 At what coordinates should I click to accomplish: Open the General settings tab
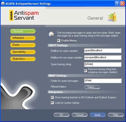click(x=23, y=31)
